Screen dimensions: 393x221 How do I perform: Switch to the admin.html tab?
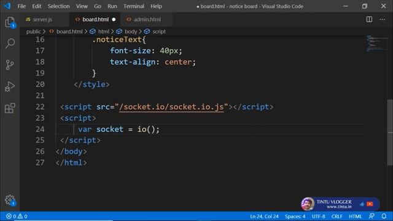pyautogui.click(x=147, y=19)
